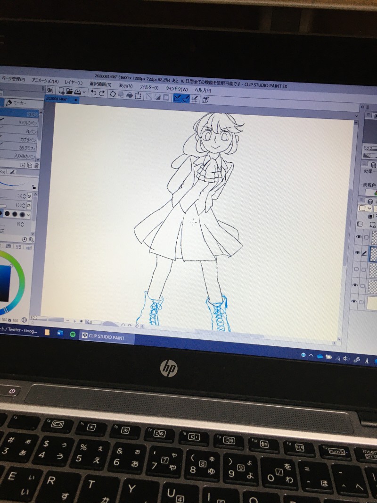Click the Deselect icon in toolbar
The width and height of the screenshot is (377, 503).
click(x=149, y=96)
